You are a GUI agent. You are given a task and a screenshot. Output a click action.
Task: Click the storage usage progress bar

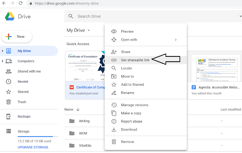click(38, 136)
